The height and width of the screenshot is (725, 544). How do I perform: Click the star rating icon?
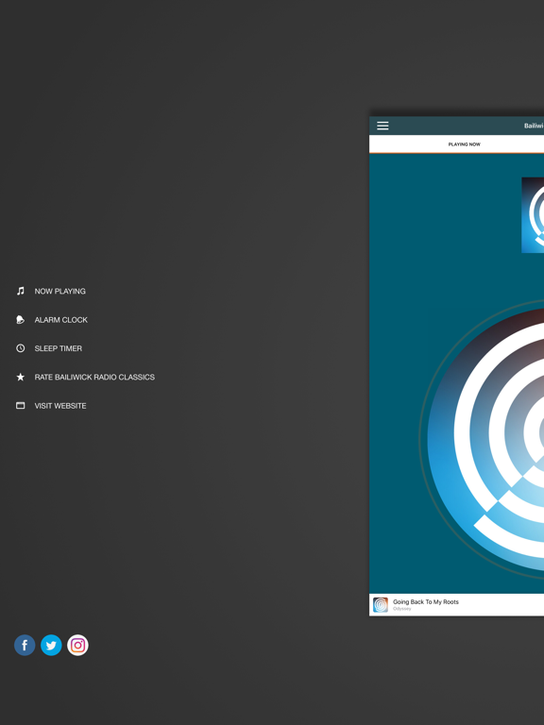point(21,377)
